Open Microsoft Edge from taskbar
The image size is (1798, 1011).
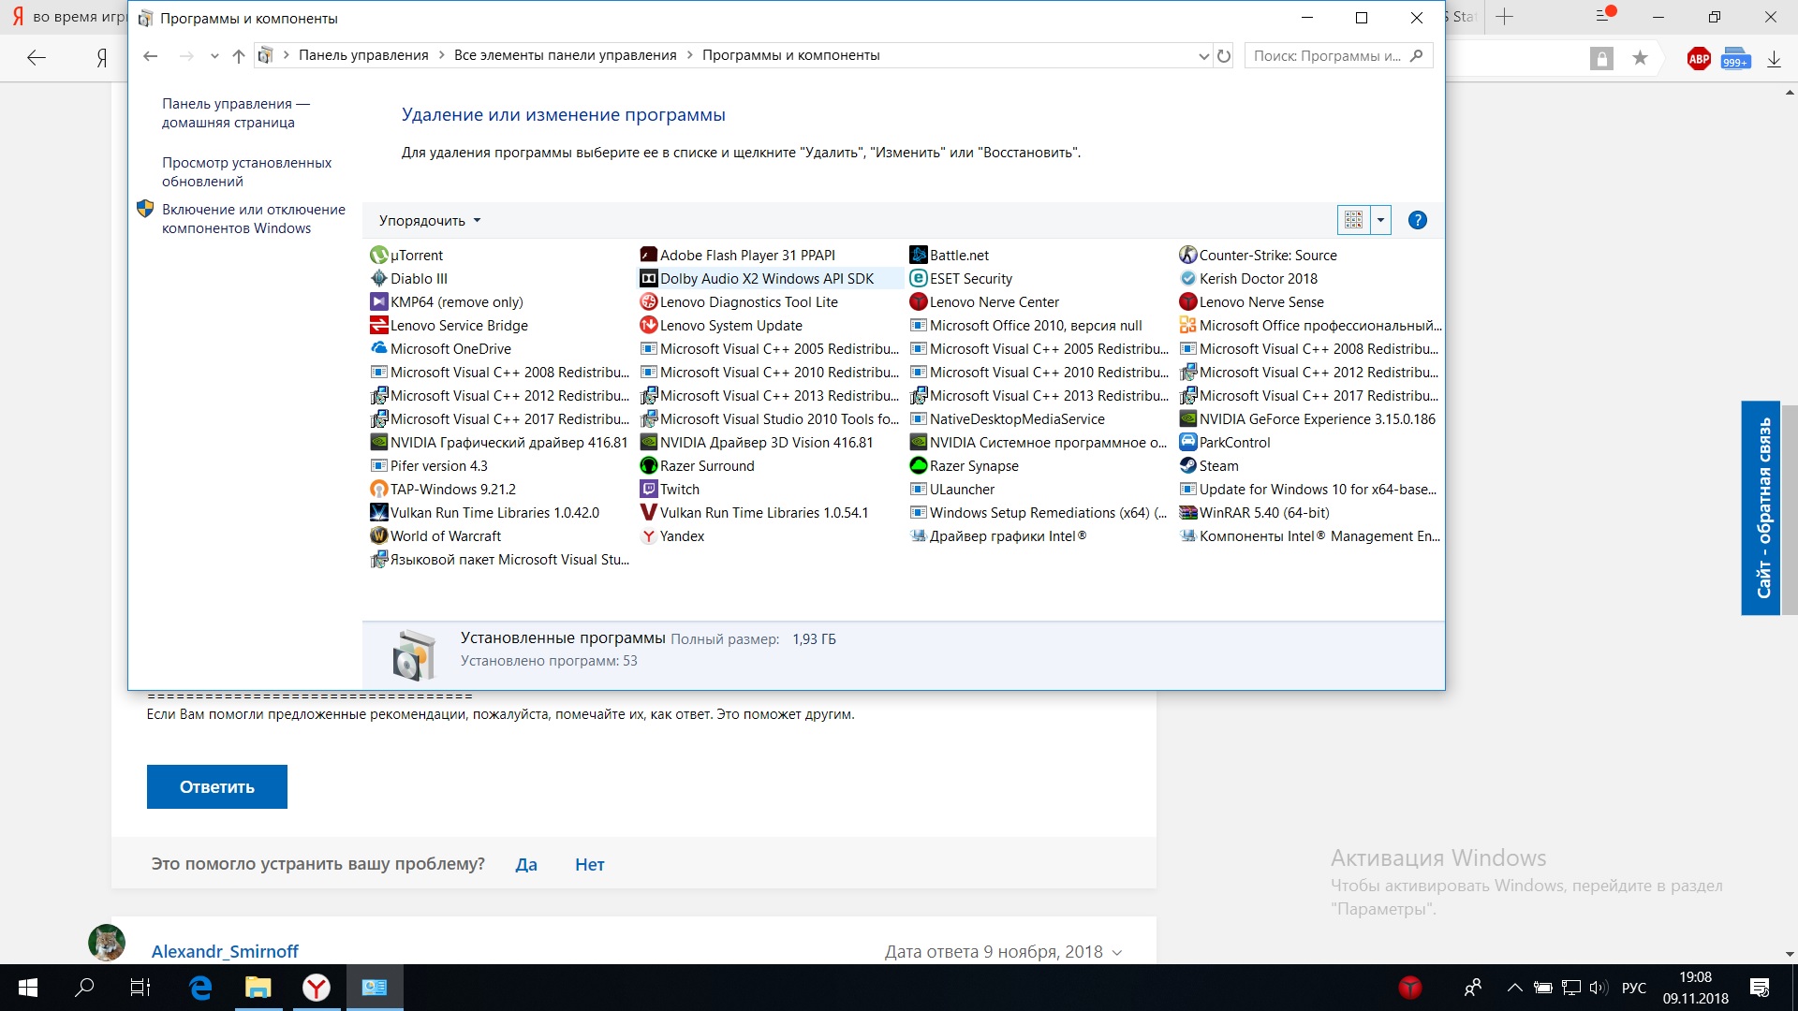point(200,988)
